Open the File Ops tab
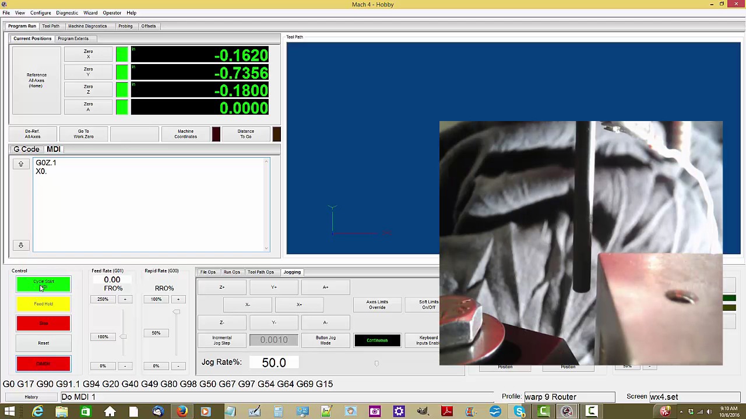 208,272
